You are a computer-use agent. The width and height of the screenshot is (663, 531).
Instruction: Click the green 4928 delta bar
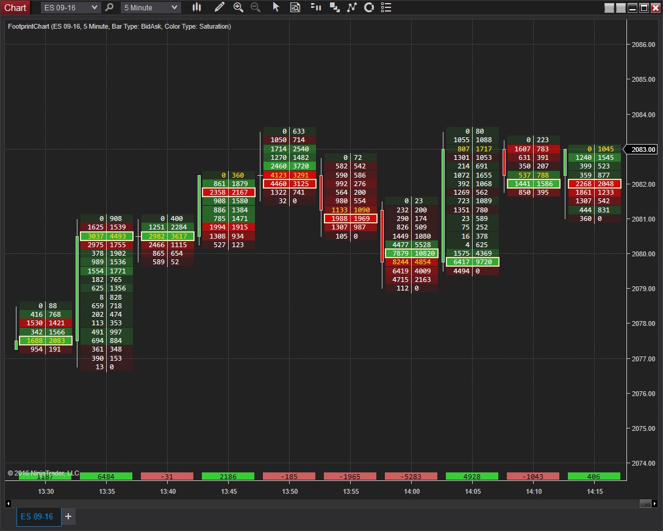tap(472, 477)
